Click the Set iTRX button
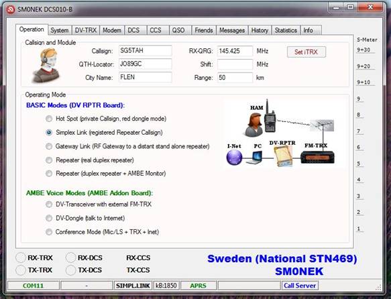This screenshot has width=391, height=299. coord(306,52)
